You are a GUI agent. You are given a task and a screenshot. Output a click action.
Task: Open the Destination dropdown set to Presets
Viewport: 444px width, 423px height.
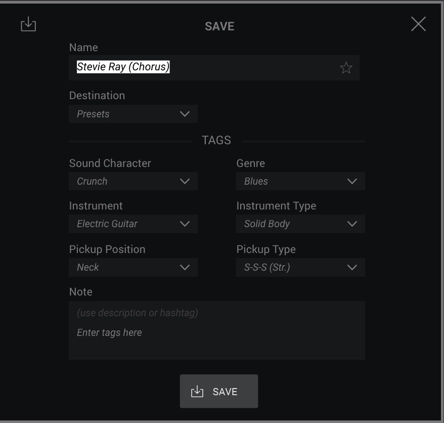click(x=133, y=114)
